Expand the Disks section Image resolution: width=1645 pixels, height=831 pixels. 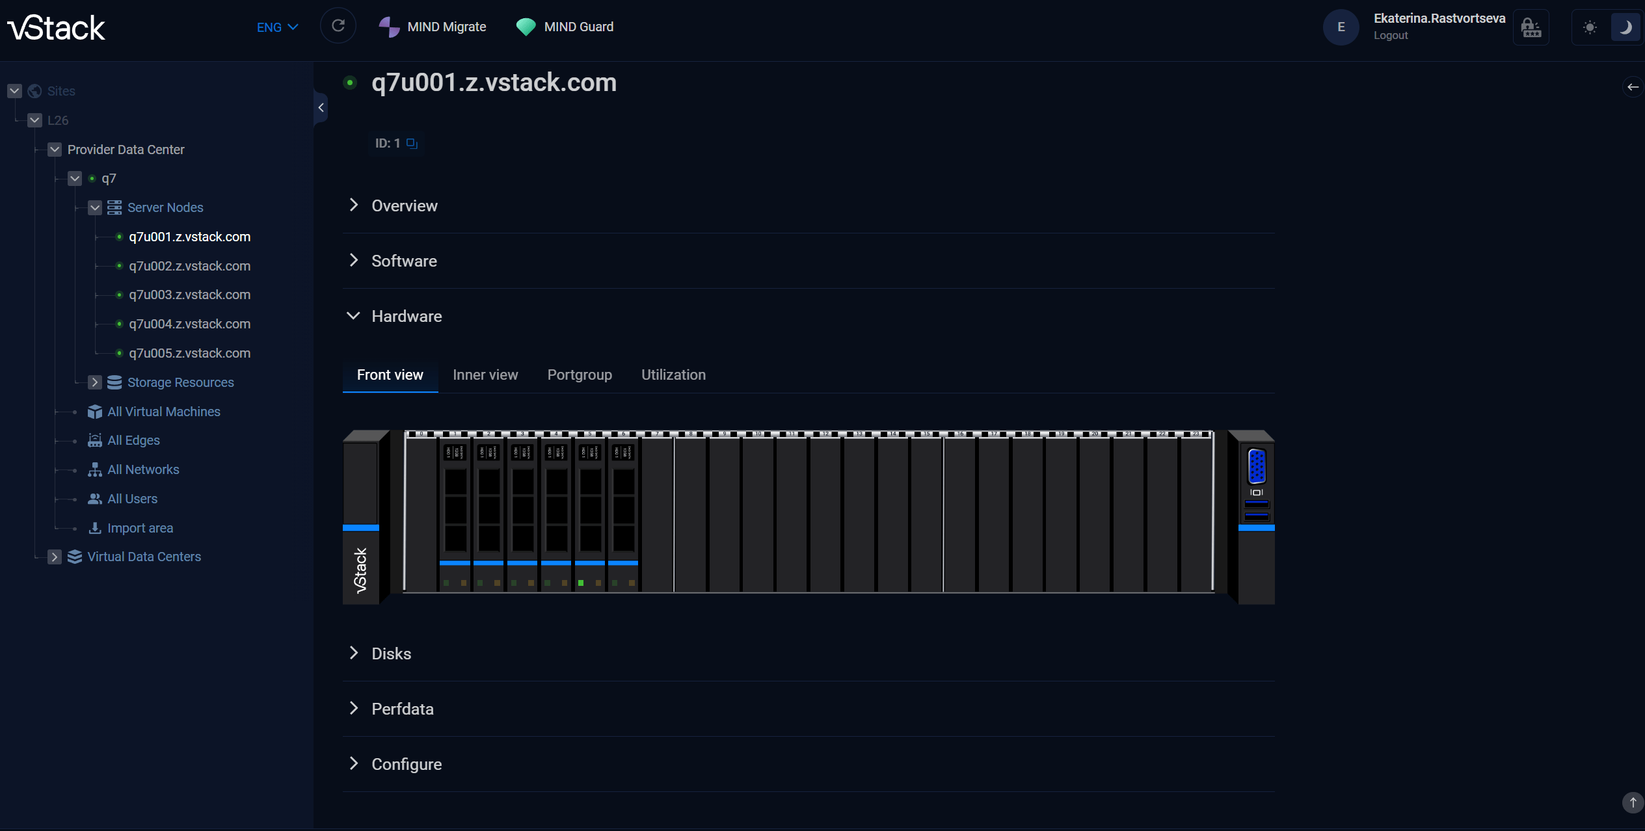[x=391, y=653]
